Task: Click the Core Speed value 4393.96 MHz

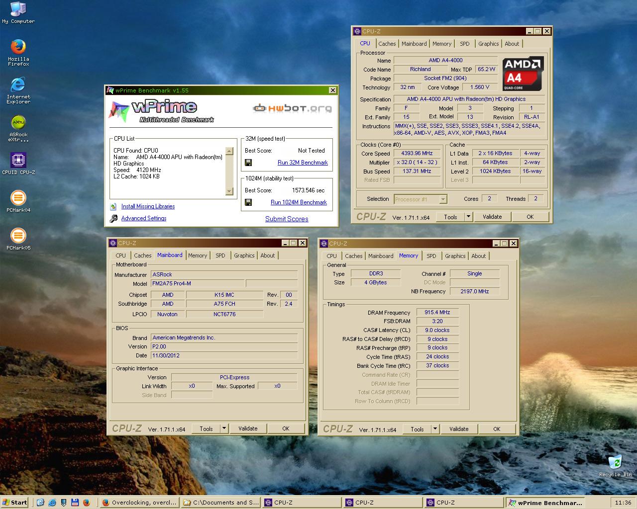Action: [x=417, y=154]
